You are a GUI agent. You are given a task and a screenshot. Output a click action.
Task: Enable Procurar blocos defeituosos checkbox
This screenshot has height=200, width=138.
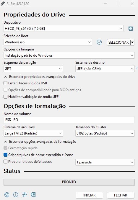point(5,162)
